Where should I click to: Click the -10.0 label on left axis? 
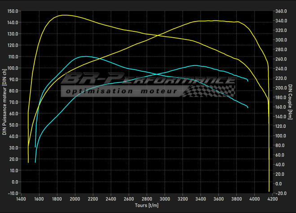pyautogui.click(x=13, y=193)
